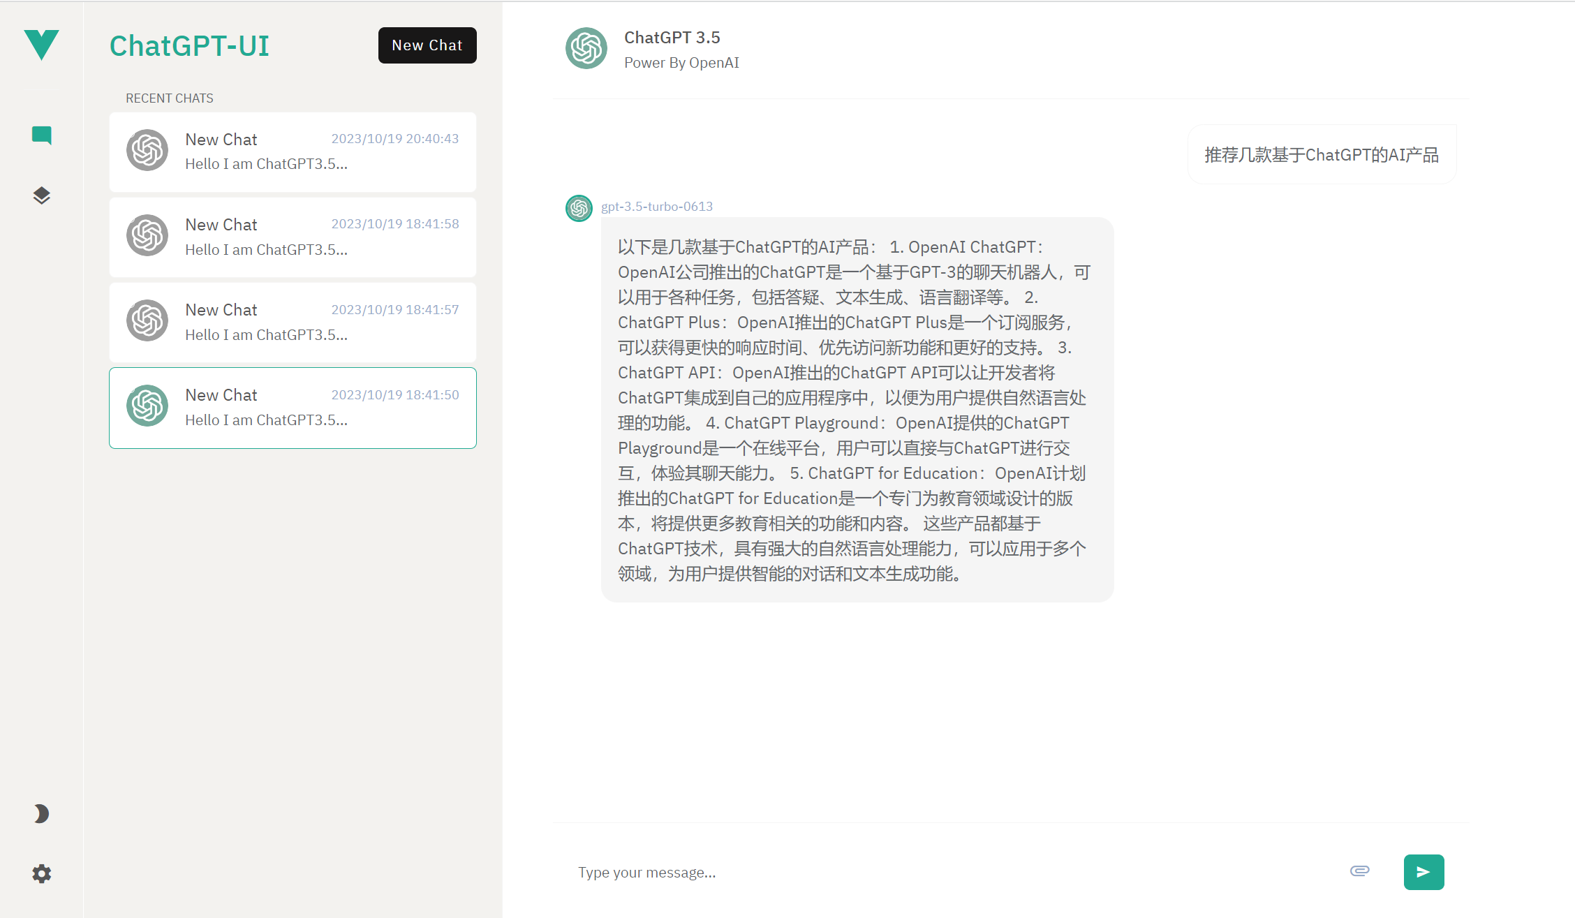Click the paperclip attachment icon

click(x=1359, y=871)
